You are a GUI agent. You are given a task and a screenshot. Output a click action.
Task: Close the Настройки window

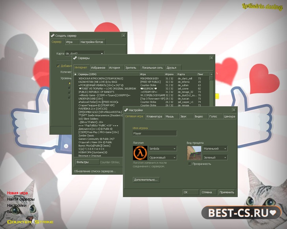coord(234,110)
